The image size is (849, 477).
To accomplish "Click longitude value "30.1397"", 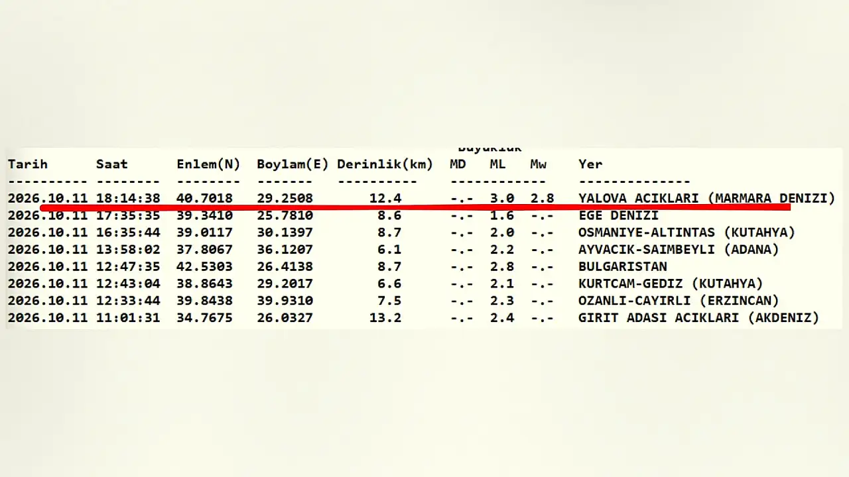I will [285, 233].
